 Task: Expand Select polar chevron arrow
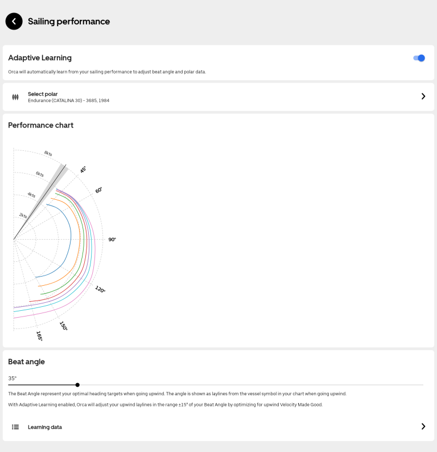click(423, 97)
